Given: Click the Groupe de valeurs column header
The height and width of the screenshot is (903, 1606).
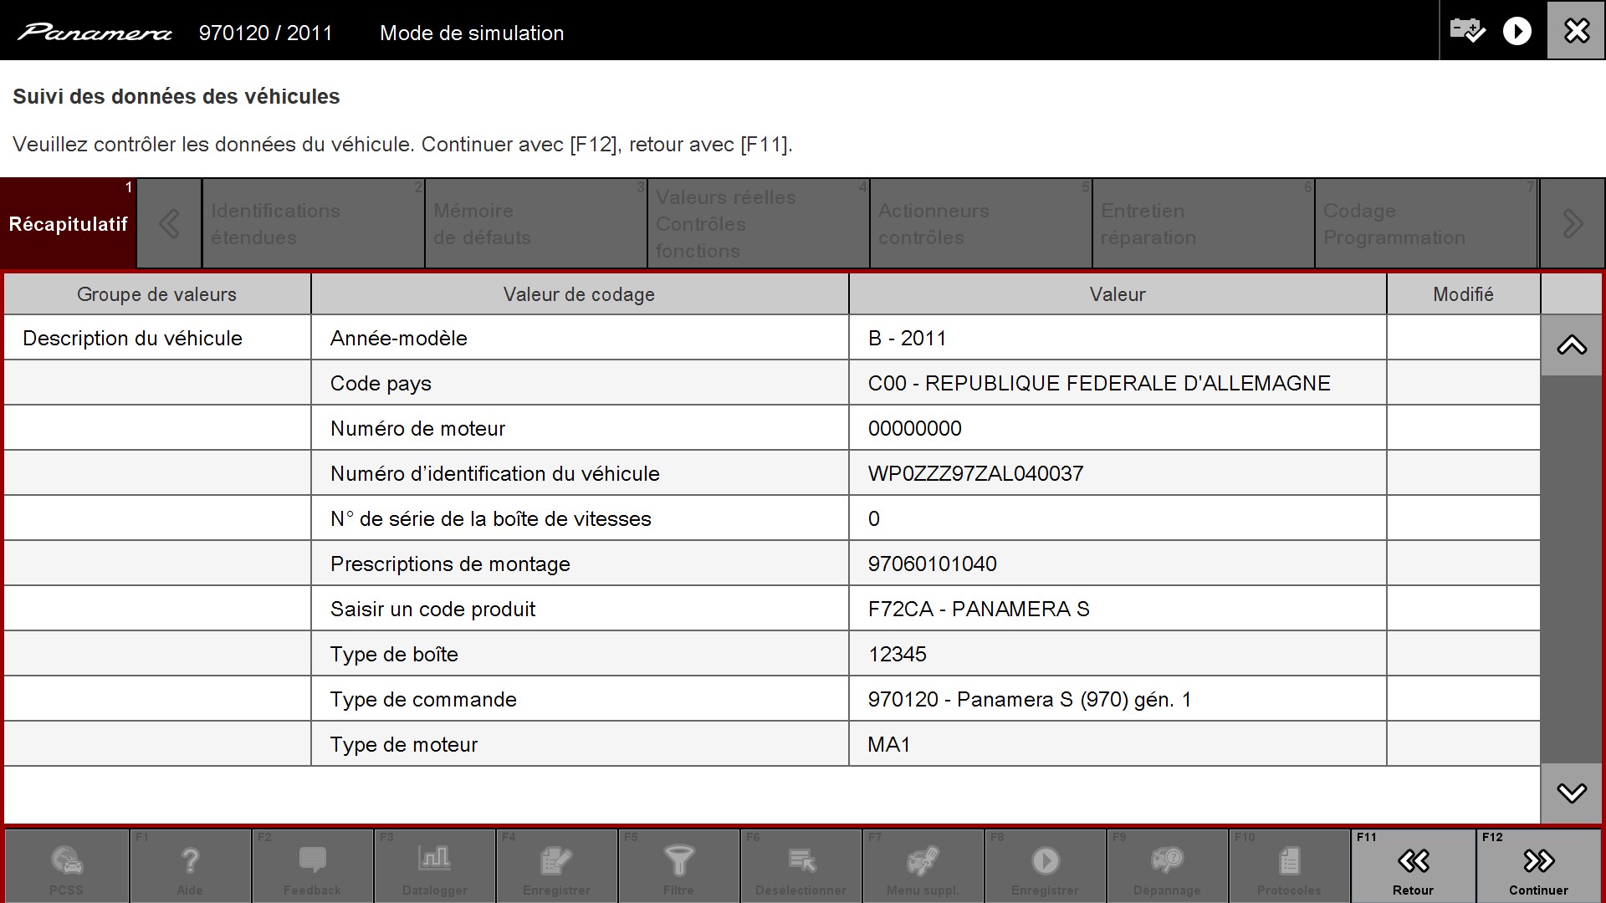Looking at the screenshot, I should 157,294.
